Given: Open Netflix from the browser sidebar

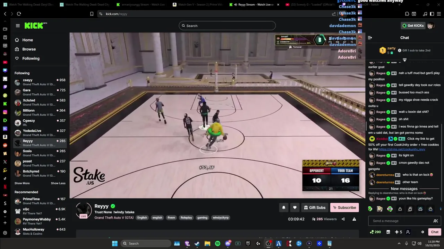Looking at the screenshot, I should (x=5, y=187).
